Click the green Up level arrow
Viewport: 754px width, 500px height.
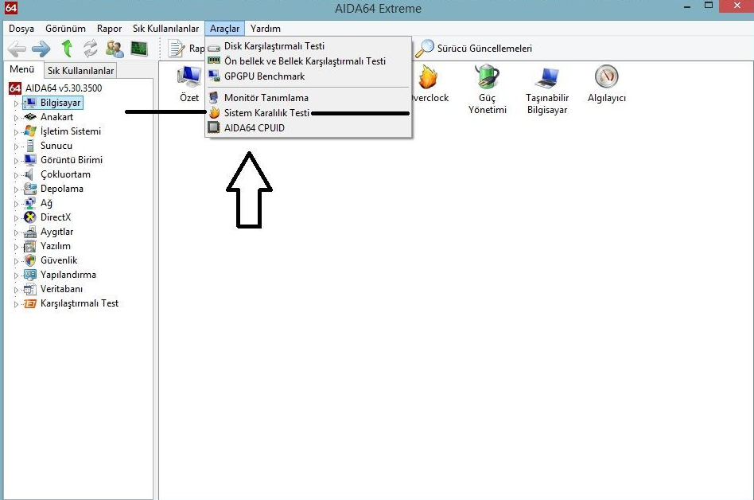[x=67, y=48]
